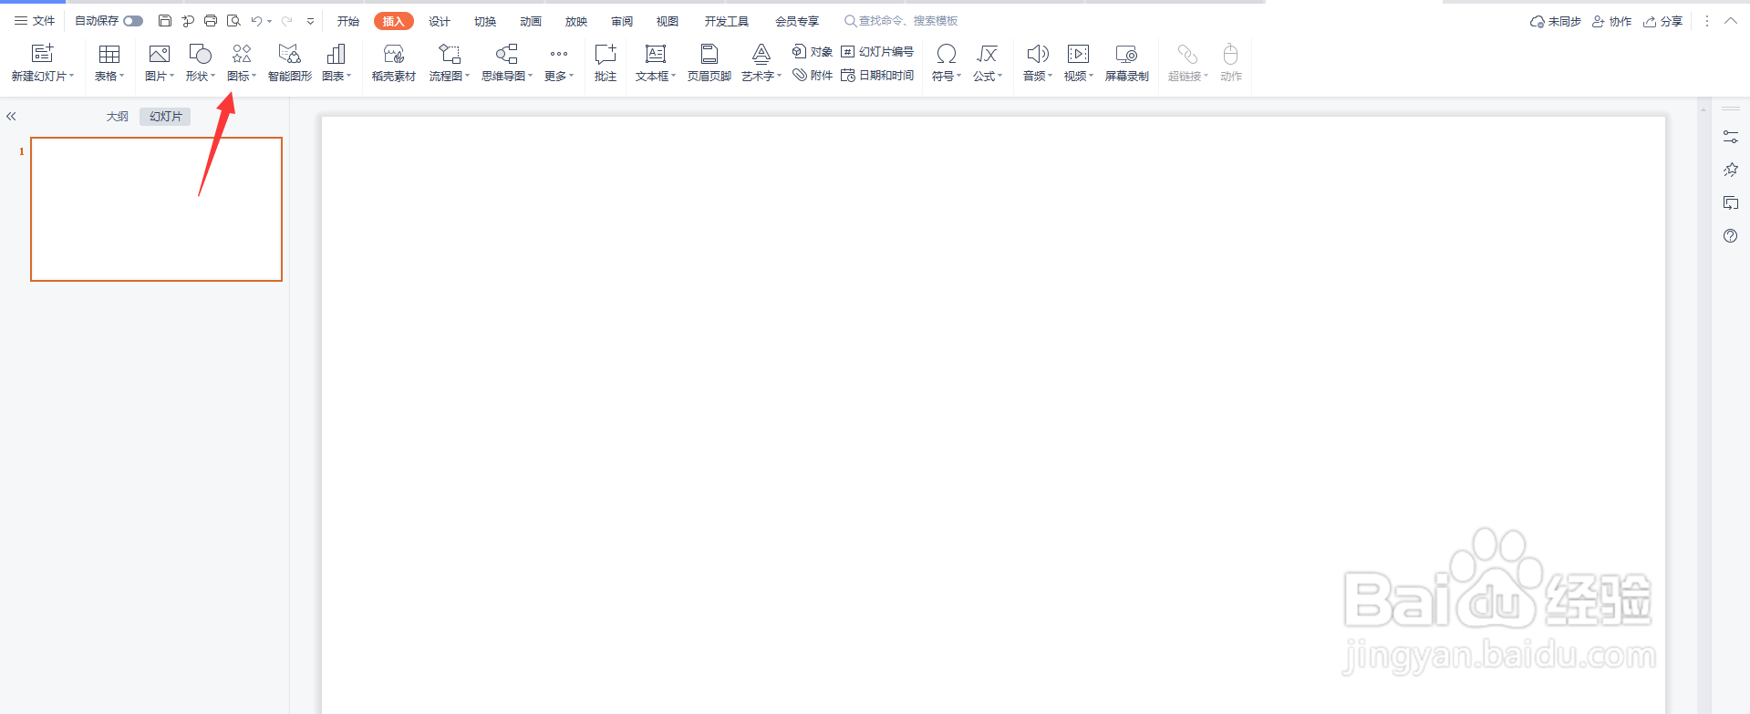Open the View (视图) tab
1750x714 pixels.
pyautogui.click(x=668, y=21)
